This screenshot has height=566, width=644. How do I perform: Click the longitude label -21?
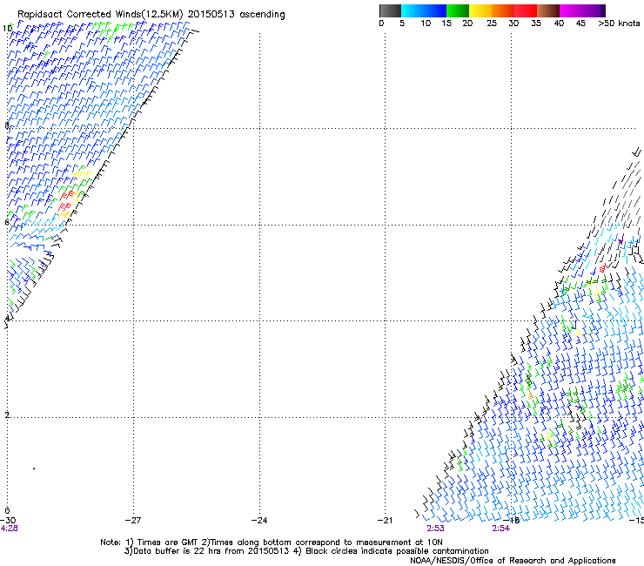pyautogui.click(x=386, y=521)
